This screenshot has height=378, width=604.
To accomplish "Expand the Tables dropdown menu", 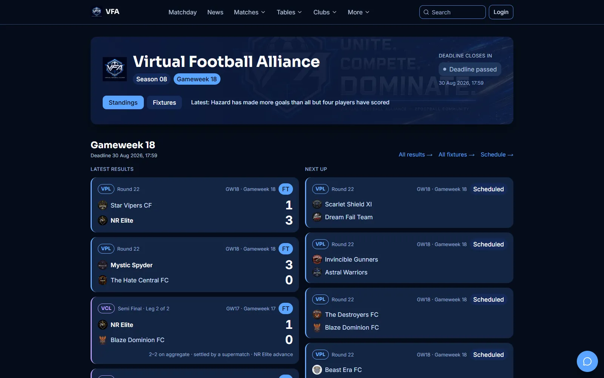I will tap(289, 12).
